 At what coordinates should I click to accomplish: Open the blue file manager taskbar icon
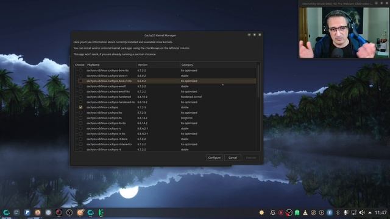(x=27, y=212)
